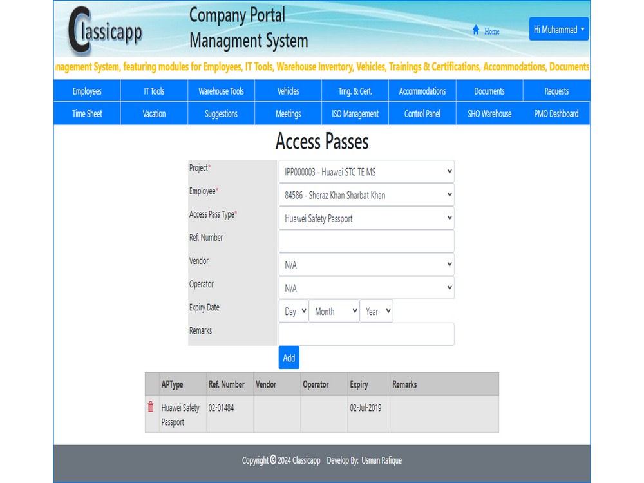The width and height of the screenshot is (644, 483).
Task: Open the Hi Muhammad account dropdown
Action: pyautogui.click(x=558, y=29)
